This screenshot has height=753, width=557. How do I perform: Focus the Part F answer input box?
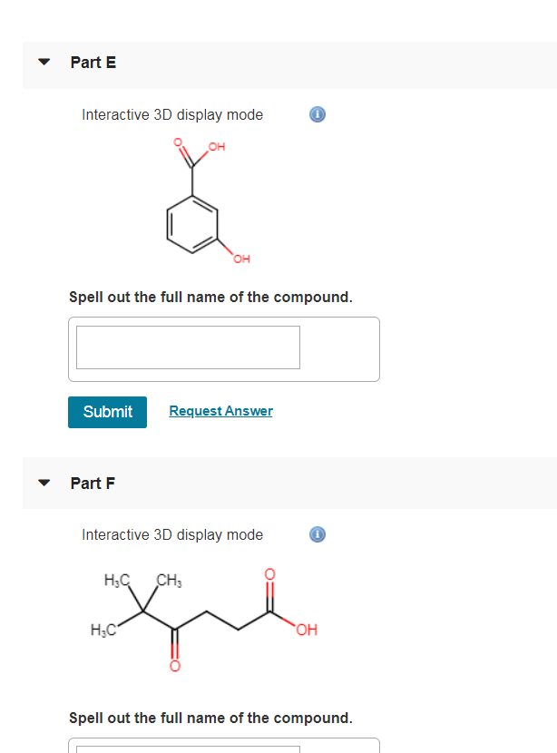[x=187, y=751]
